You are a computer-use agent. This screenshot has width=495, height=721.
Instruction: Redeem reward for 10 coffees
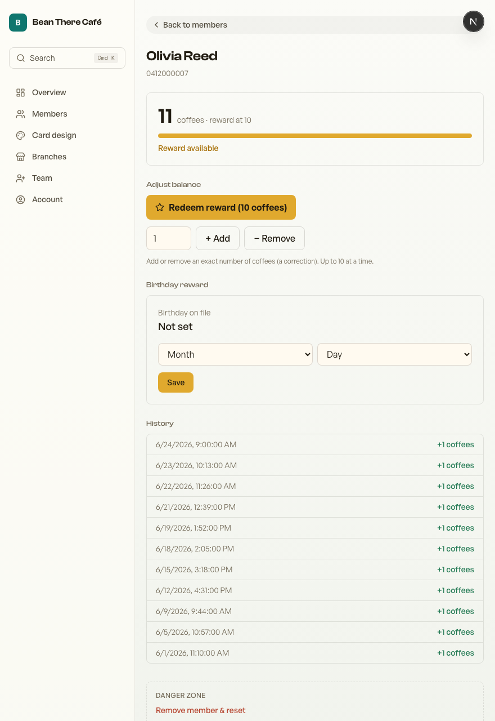pyautogui.click(x=221, y=207)
